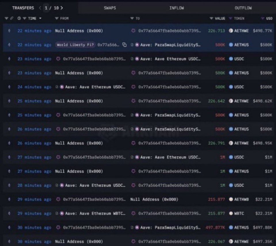The height and width of the screenshot is (246, 276).
Task: Open the 24 minutes ago transaction
Action: [34, 87]
